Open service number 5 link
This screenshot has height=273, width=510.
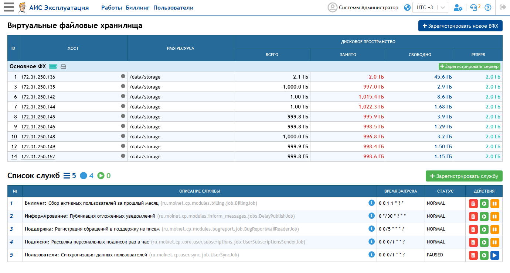click(x=11, y=255)
